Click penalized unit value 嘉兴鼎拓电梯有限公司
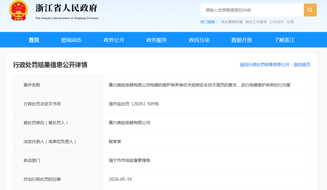Image resolution: width=327 pixels, height=190 pixels. coord(129,123)
